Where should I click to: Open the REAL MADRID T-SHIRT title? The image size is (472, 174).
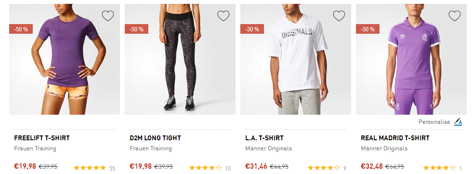pos(395,138)
